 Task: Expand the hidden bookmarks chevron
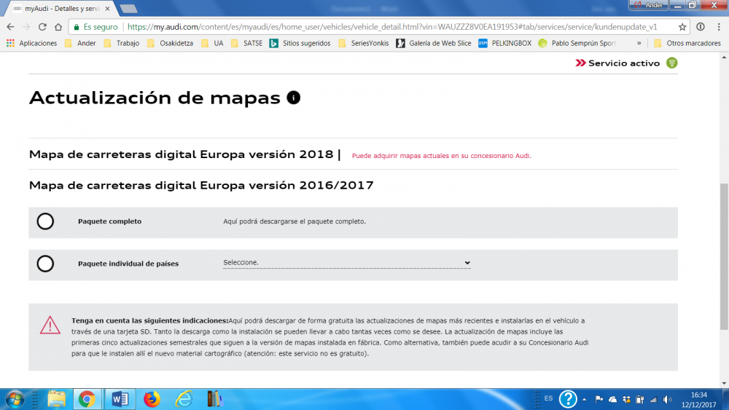[639, 43]
